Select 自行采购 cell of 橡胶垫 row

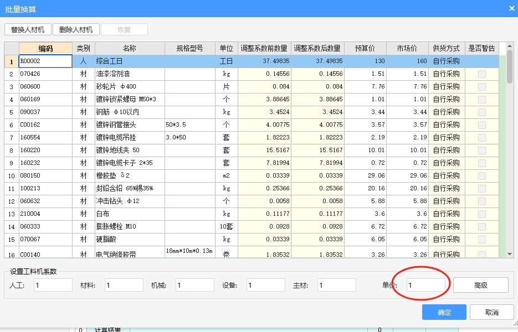[x=447, y=175]
